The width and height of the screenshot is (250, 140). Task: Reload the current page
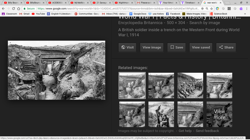coord(14,9)
